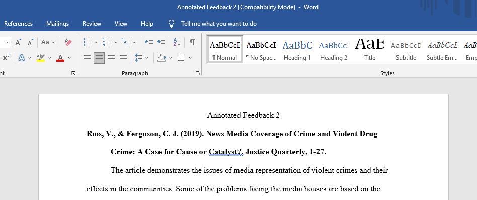Image resolution: width=477 pixels, height=200 pixels.
Task: Increase paragraph indent
Action: pos(161,42)
